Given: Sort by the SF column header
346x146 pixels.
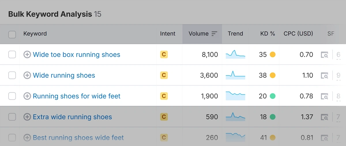Looking at the screenshot, I should (331, 34).
